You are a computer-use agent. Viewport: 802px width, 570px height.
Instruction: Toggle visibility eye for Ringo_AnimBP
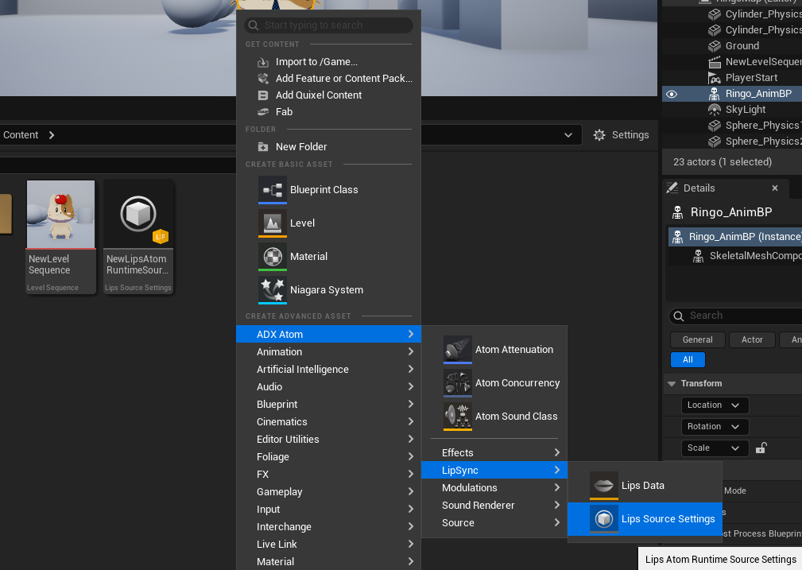coord(672,94)
